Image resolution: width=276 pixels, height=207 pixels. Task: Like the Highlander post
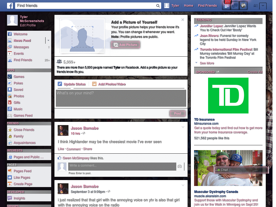point(61,149)
